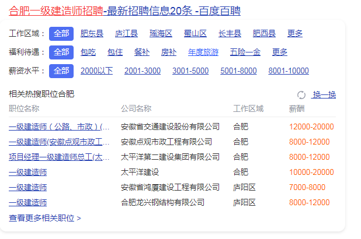Open 查看更多相关职位 link

point(45,218)
